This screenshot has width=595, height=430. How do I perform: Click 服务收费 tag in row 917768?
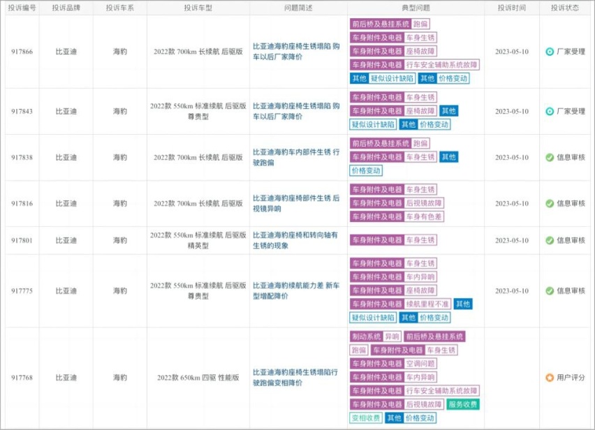pos(463,404)
